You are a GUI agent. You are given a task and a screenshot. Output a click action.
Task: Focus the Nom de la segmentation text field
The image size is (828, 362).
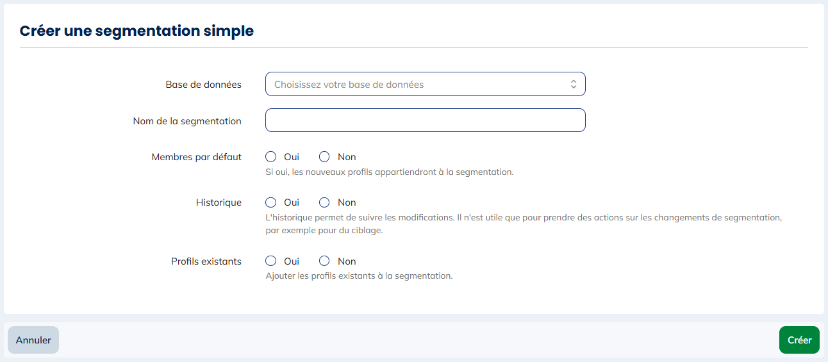tap(425, 120)
